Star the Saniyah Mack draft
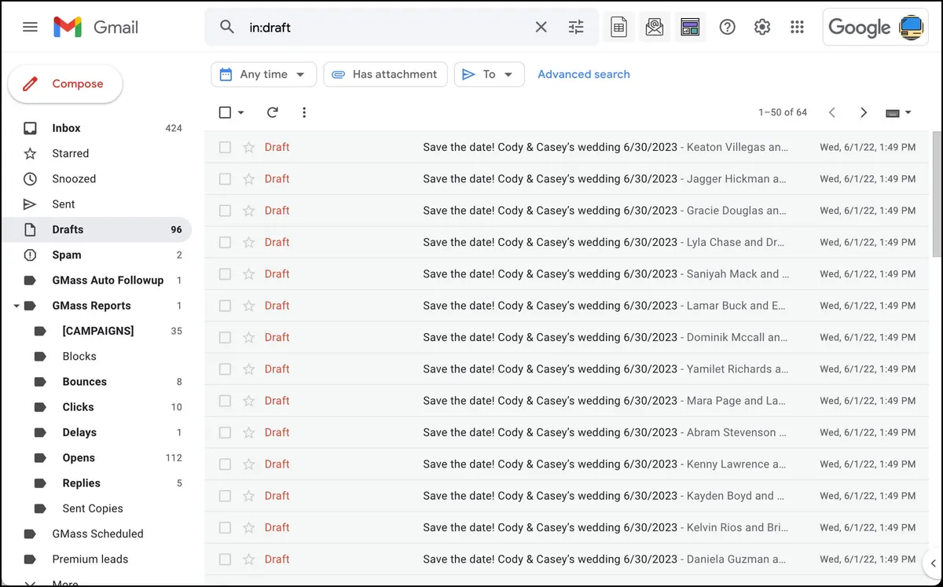943x587 pixels. click(x=248, y=273)
